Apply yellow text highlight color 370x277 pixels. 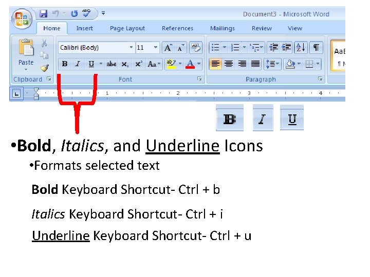171,64
